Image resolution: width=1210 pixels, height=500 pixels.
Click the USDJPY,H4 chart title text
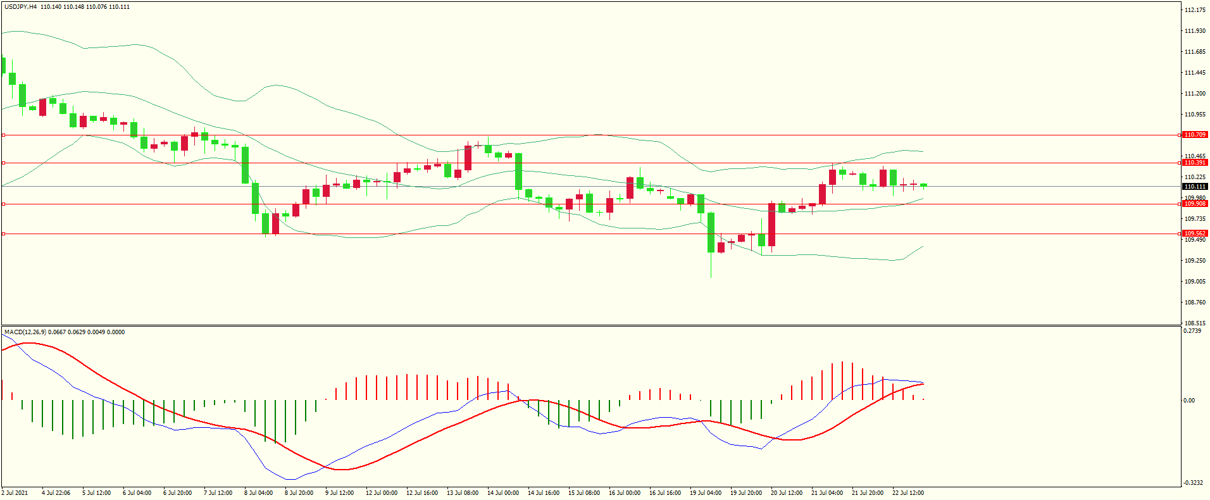tap(20, 7)
